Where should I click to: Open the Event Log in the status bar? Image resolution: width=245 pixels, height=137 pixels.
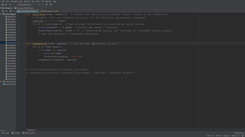click(x=239, y=133)
